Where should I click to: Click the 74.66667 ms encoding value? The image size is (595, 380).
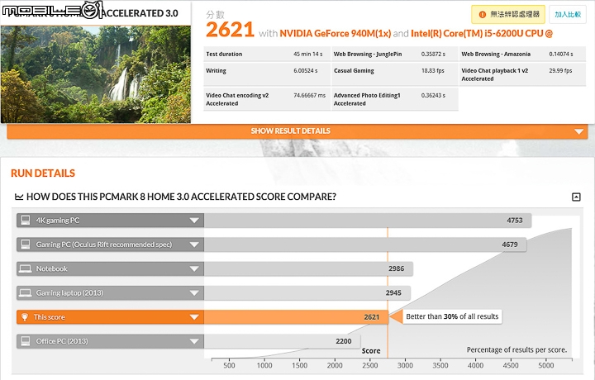pyautogui.click(x=310, y=95)
